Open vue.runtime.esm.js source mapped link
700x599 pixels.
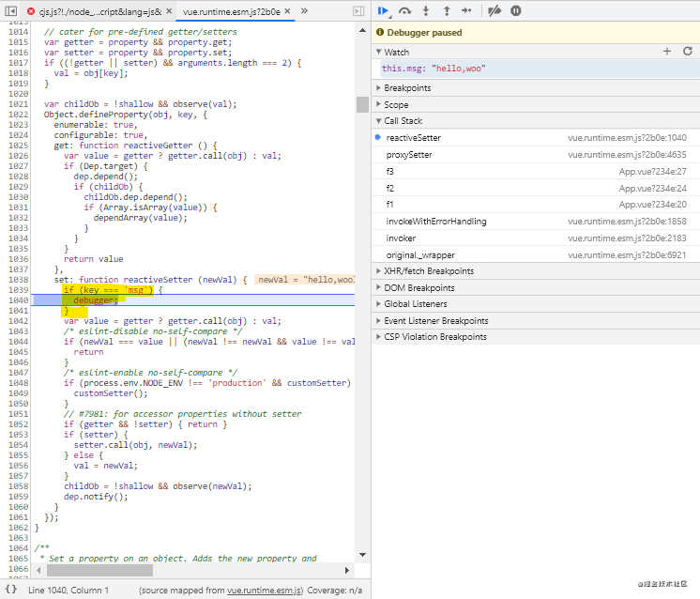[265, 590]
